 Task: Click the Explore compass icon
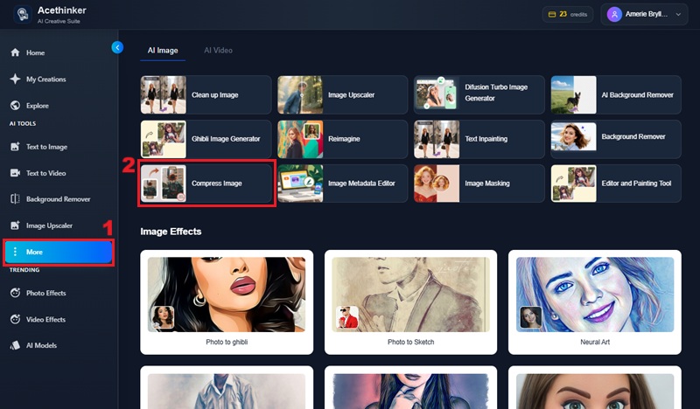coord(15,106)
